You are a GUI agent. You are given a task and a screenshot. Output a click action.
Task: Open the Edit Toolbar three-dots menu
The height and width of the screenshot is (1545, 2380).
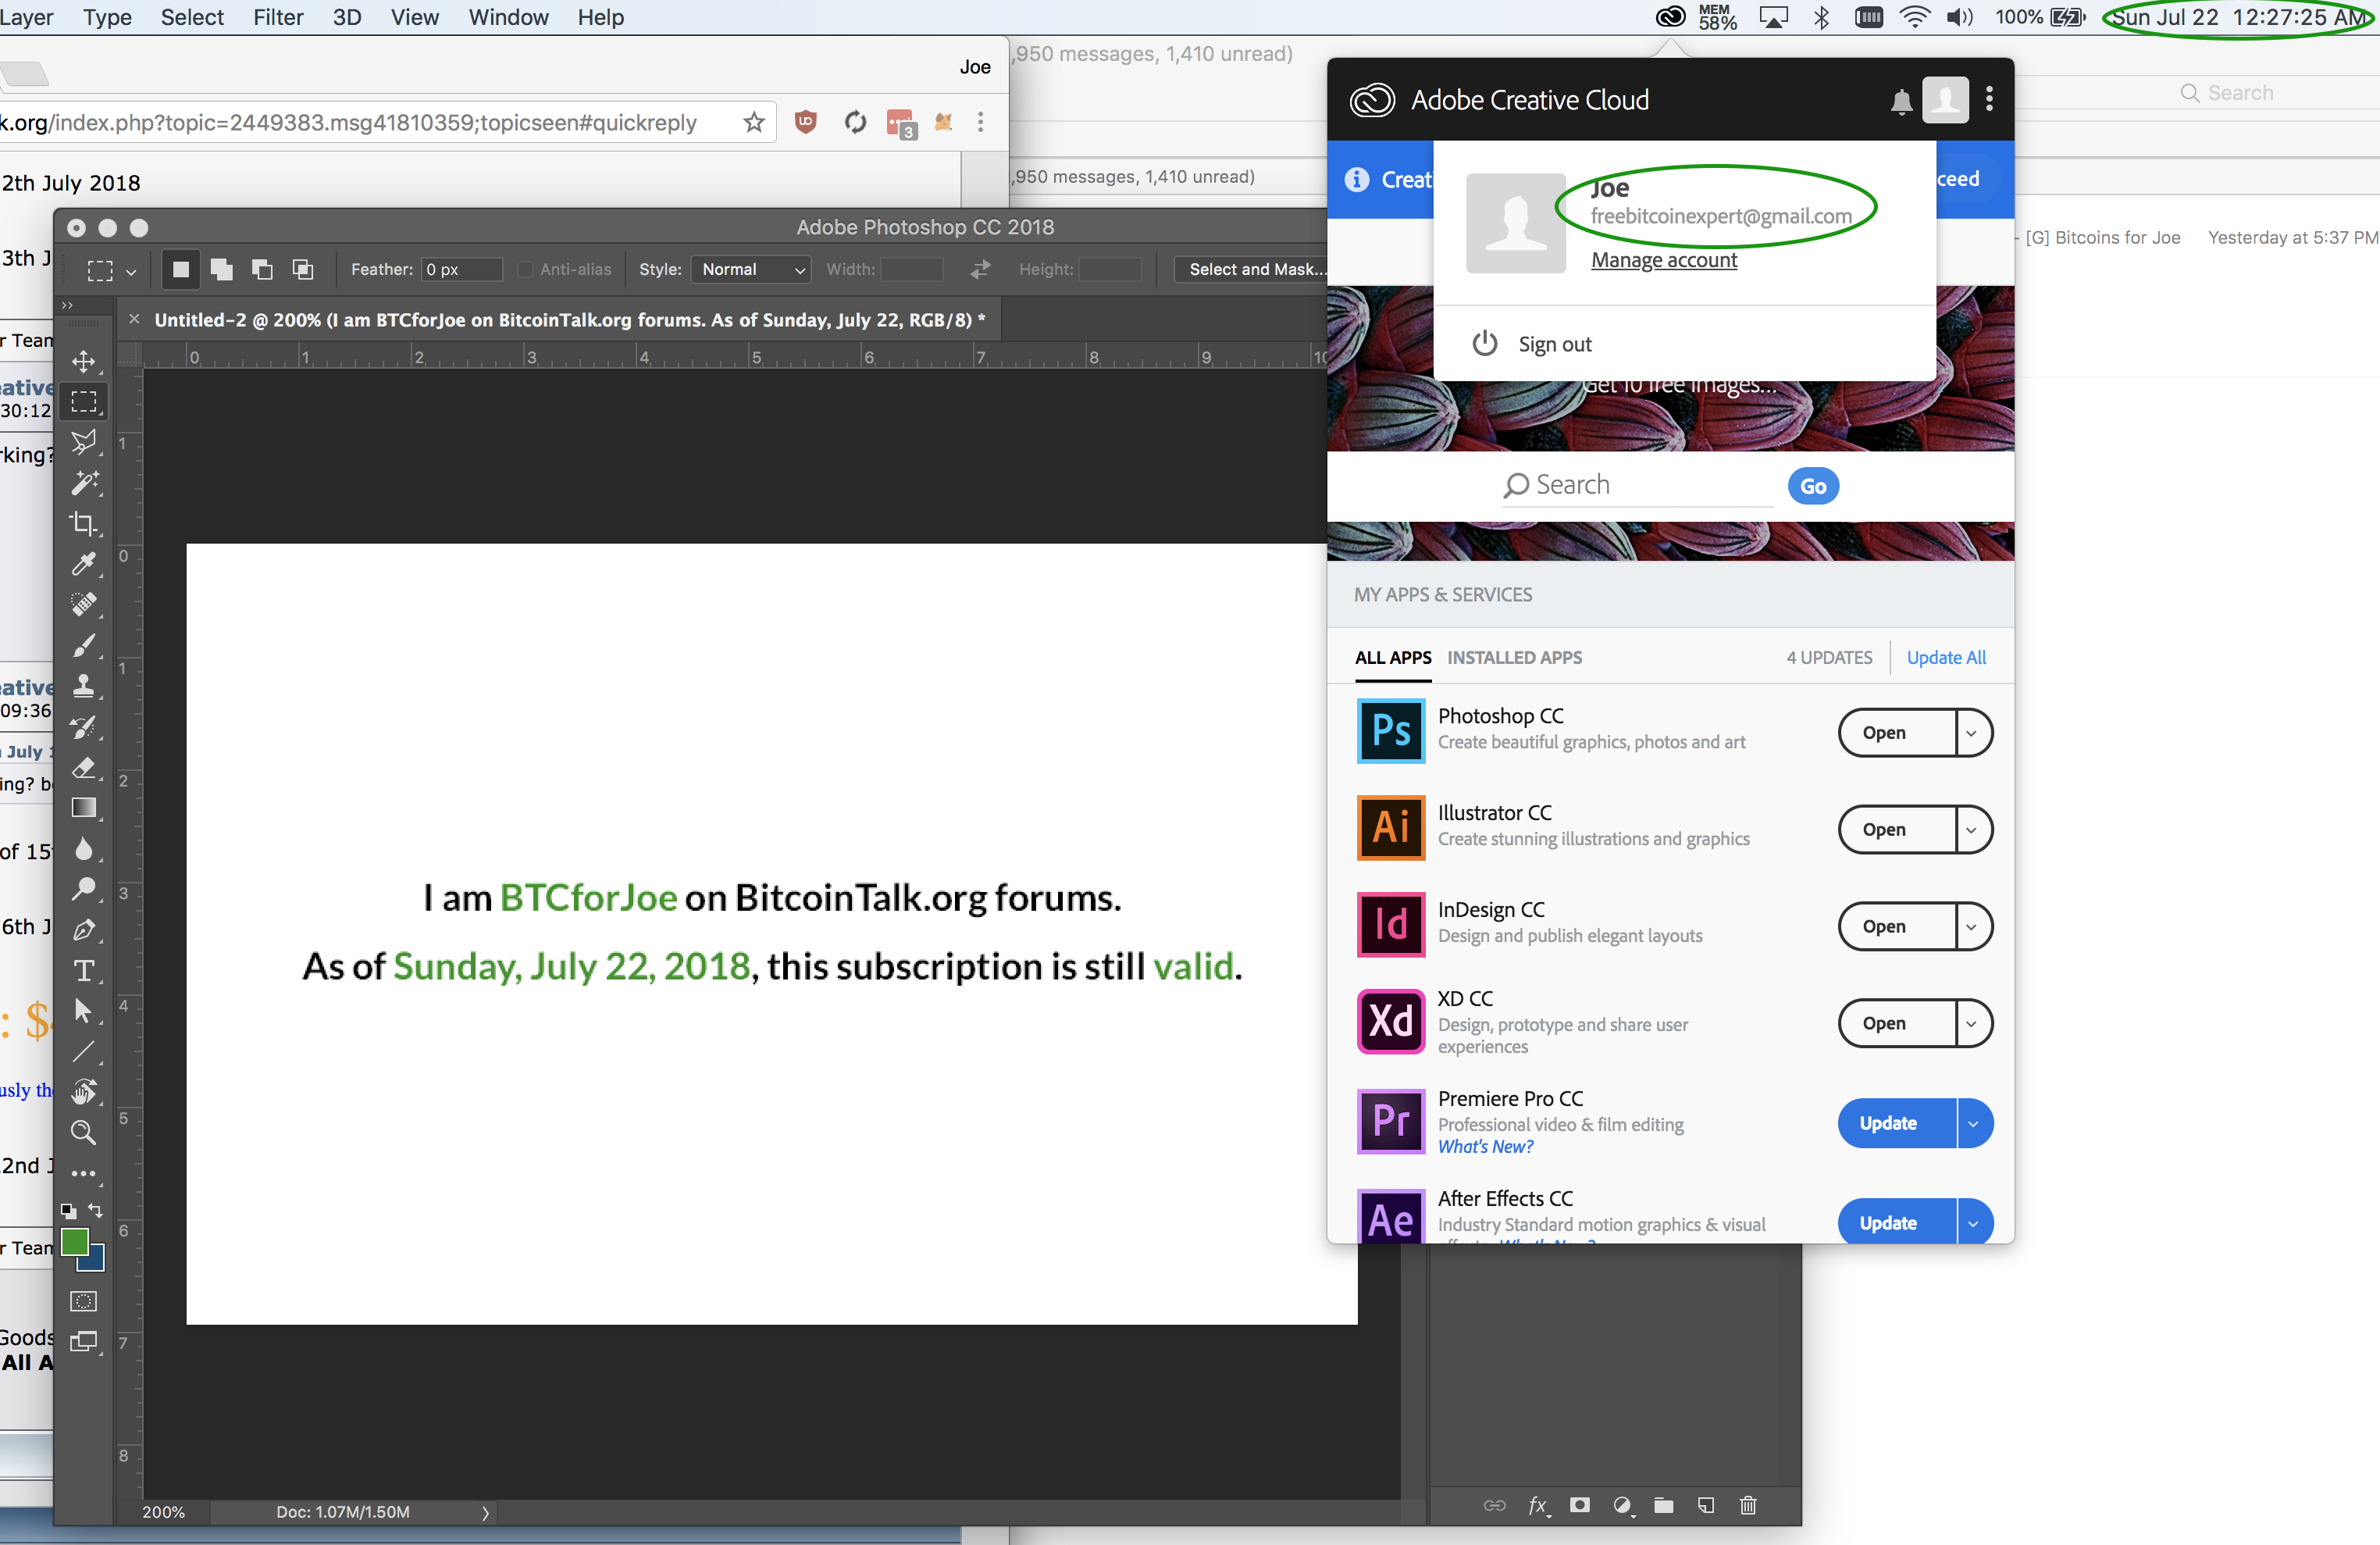point(84,1174)
